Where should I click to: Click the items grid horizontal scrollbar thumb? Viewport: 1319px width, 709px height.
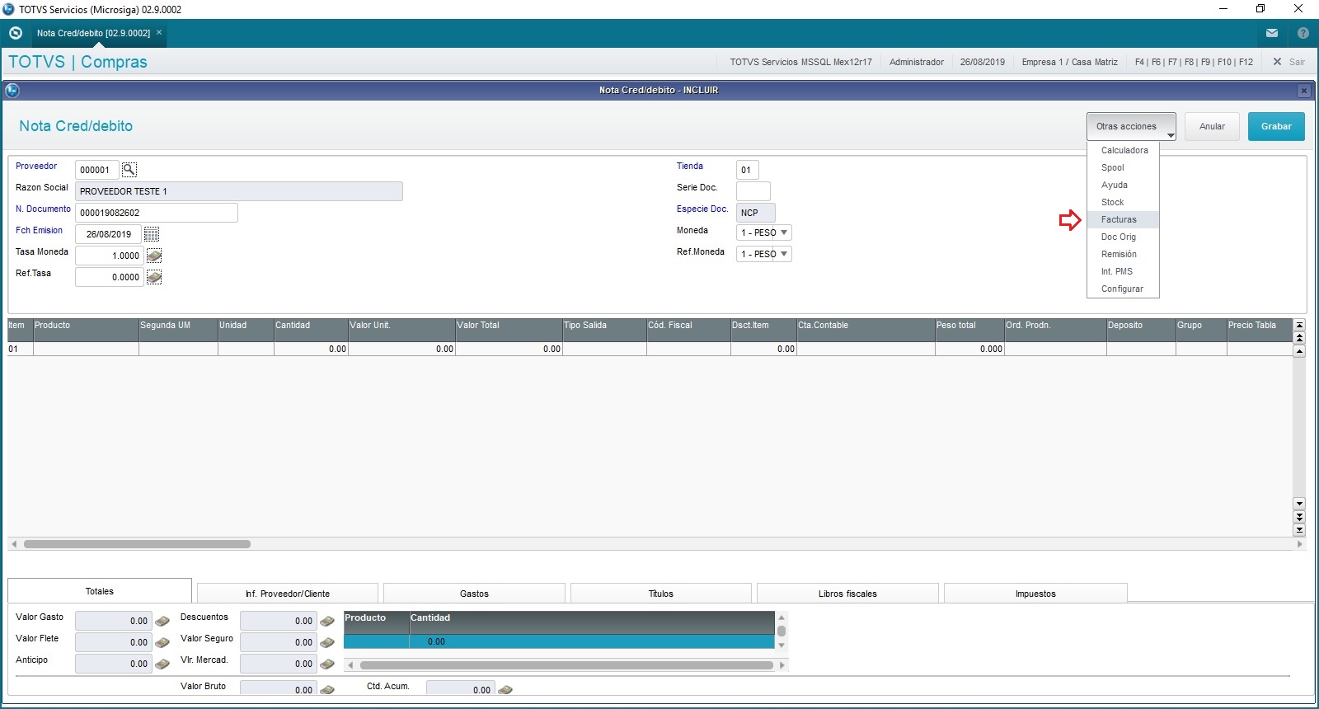click(137, 544)
